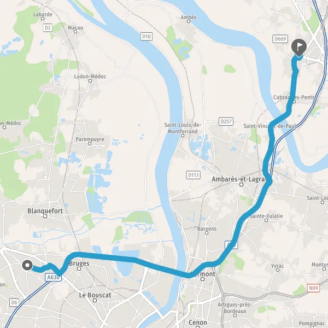Image resolution: width=328 pixels, height=328 pixels.
Task: Select the Macau village label
Action: coord(75,28)
